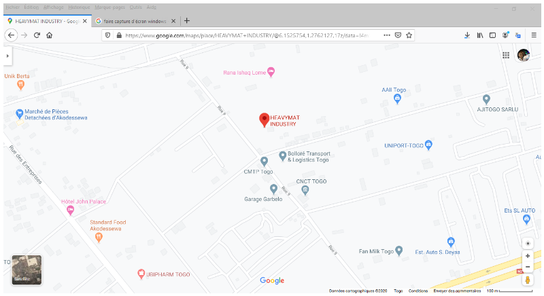Viewport: 544px width, 296px height.
Task: Switch to 'faire capture d'écran windows' tab
Action: [x=135, y=21]
